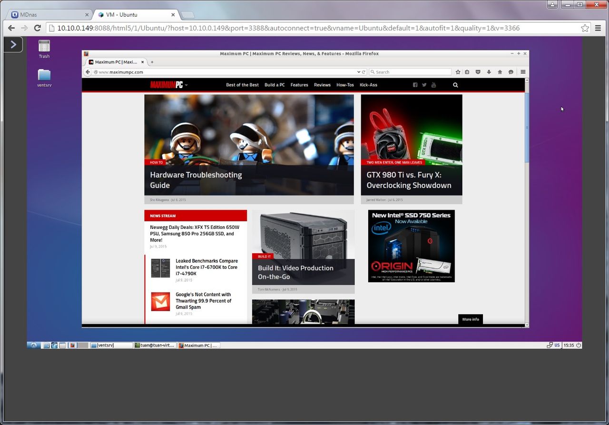Open Firefox Hello chat icon
The height and width of the screenshot is (425, 609).
(x=511, y=72)
